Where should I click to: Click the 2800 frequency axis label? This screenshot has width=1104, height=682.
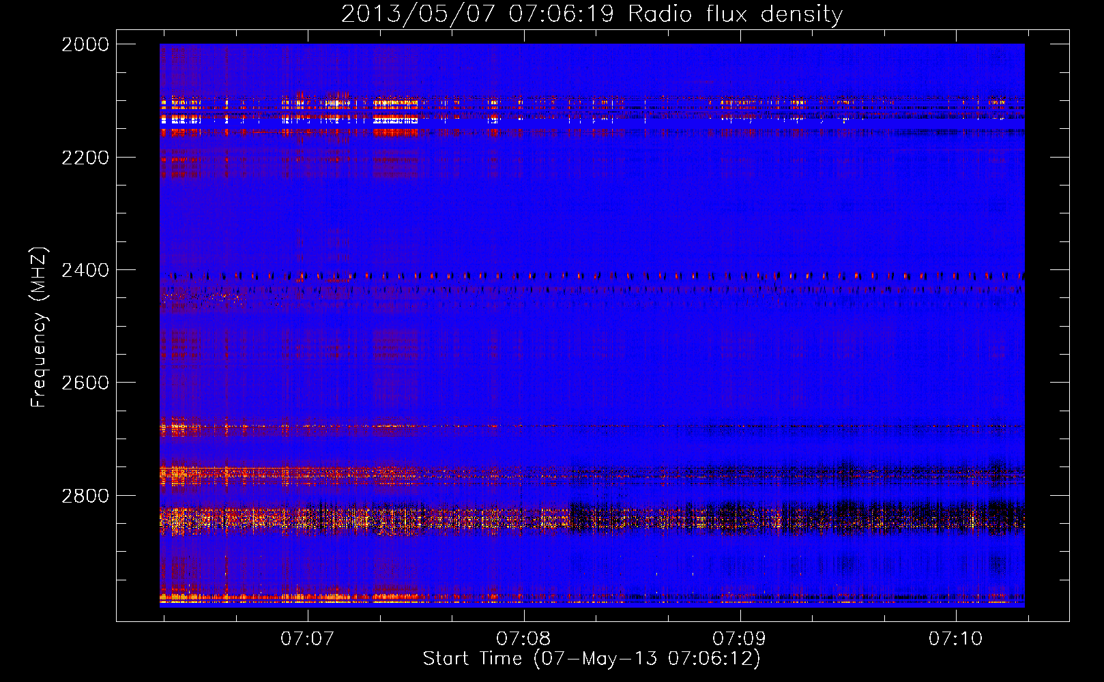pos(85,495)
